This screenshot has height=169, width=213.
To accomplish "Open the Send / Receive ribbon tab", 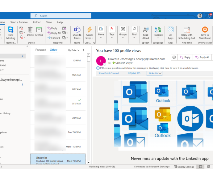I will pos(19,22).
